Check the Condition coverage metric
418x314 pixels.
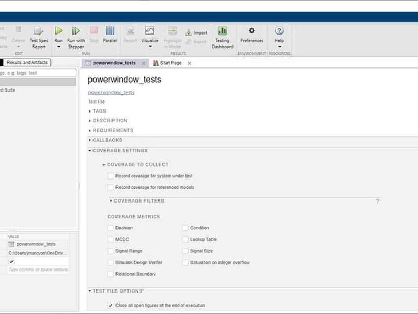(x=185, y=228)
